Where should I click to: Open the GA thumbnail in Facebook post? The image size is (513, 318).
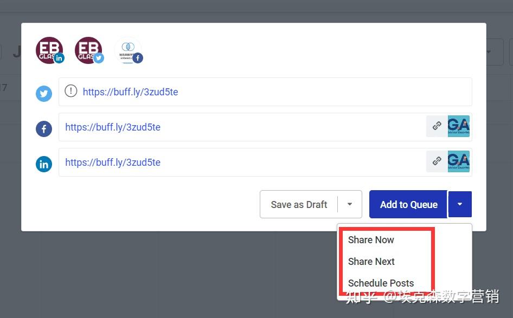point(459,126)
